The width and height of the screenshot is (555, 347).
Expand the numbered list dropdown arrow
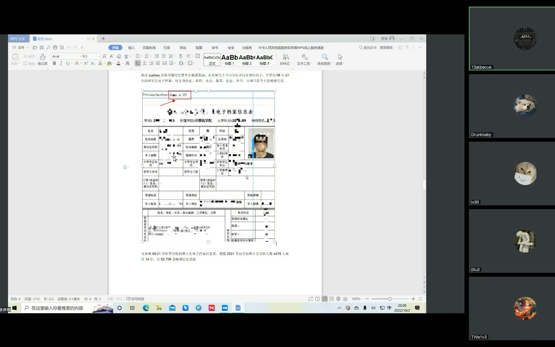click(x=151, y=56)
